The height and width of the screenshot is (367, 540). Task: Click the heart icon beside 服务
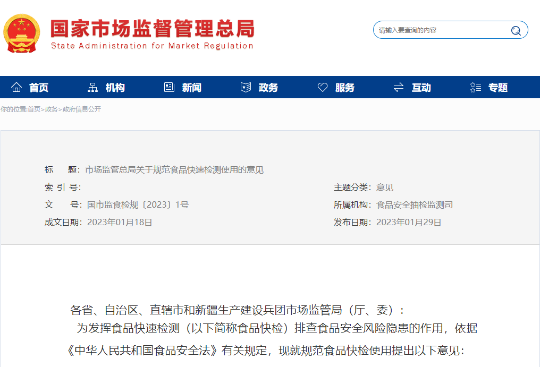coord(323,88)
